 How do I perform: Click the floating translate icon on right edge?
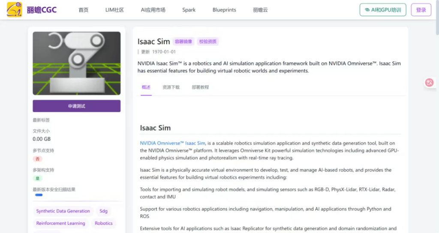tap(429, 83)
